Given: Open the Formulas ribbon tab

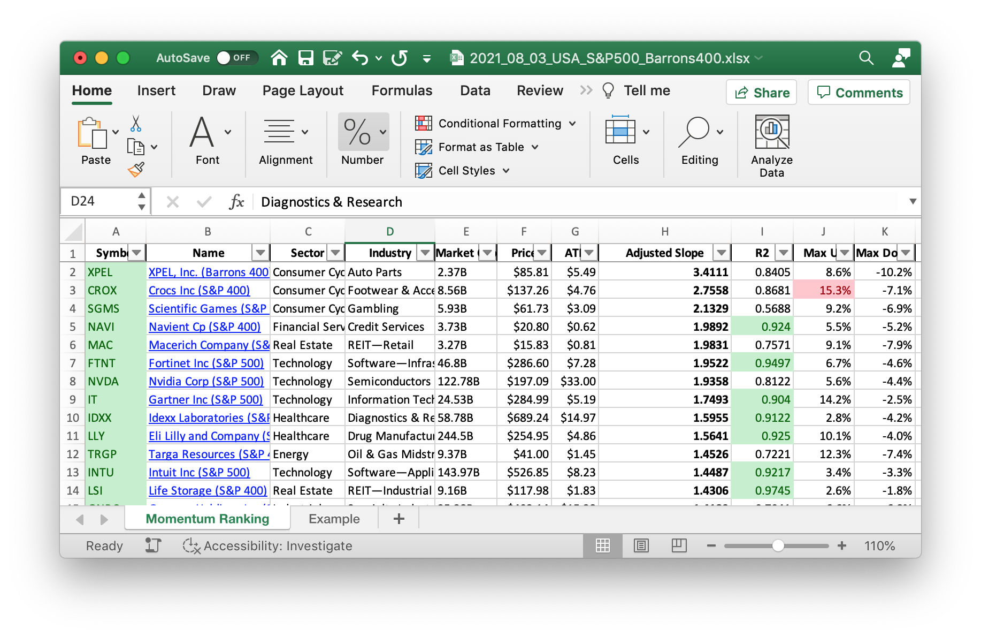Looking at the screenshot, I should point(402,90).
